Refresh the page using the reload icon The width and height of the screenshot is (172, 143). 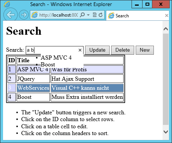point(101,15)
